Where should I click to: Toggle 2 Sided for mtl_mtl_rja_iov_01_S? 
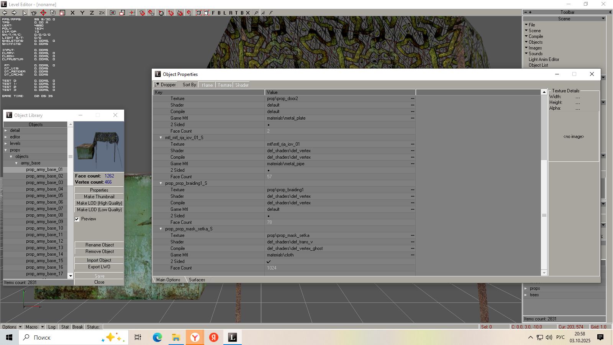[269, 170]
